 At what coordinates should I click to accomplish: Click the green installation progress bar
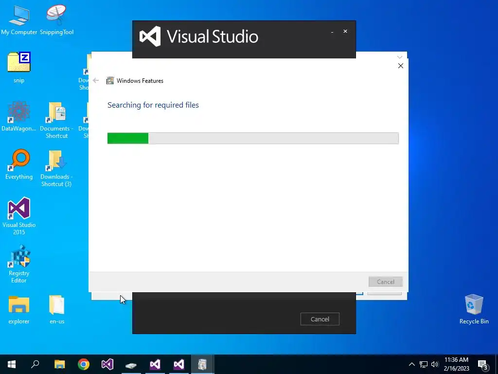tap(253, 138)
